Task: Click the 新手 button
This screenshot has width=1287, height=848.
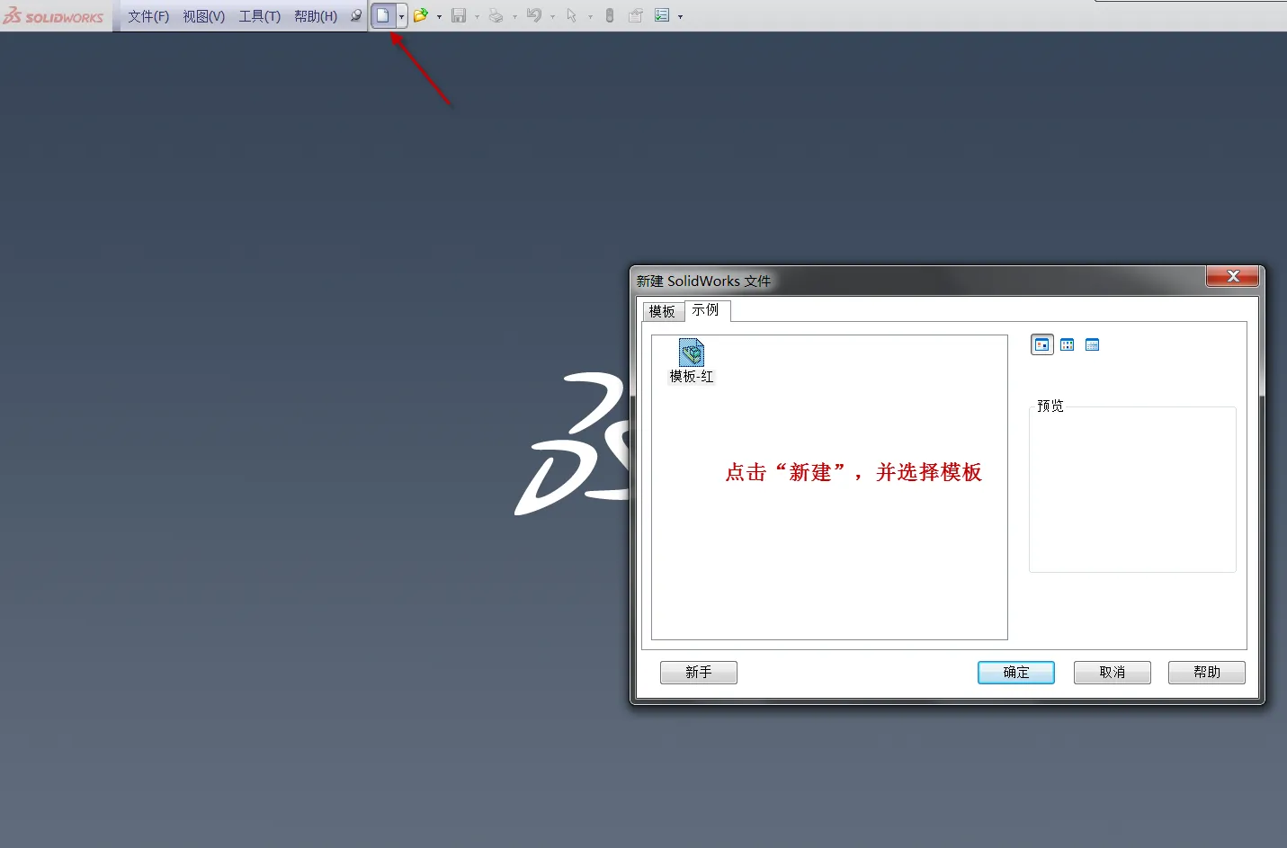Action: [699, 673]
